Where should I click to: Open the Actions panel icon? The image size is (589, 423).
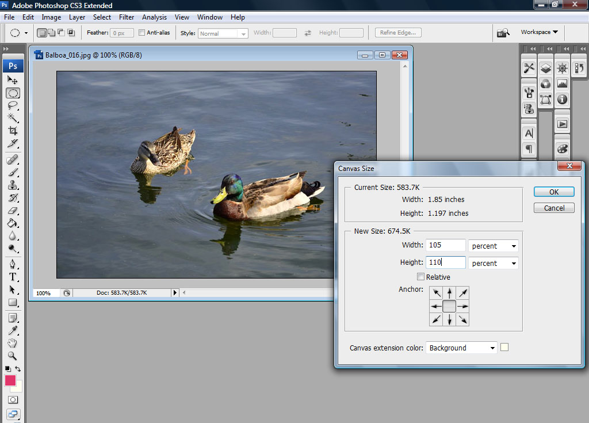(x=562, y=124)
